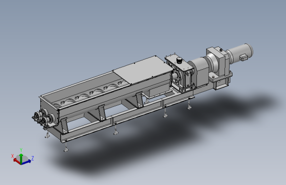
Task: Select the black breather cap on the gearbox
Action: [x=180, y=60]
